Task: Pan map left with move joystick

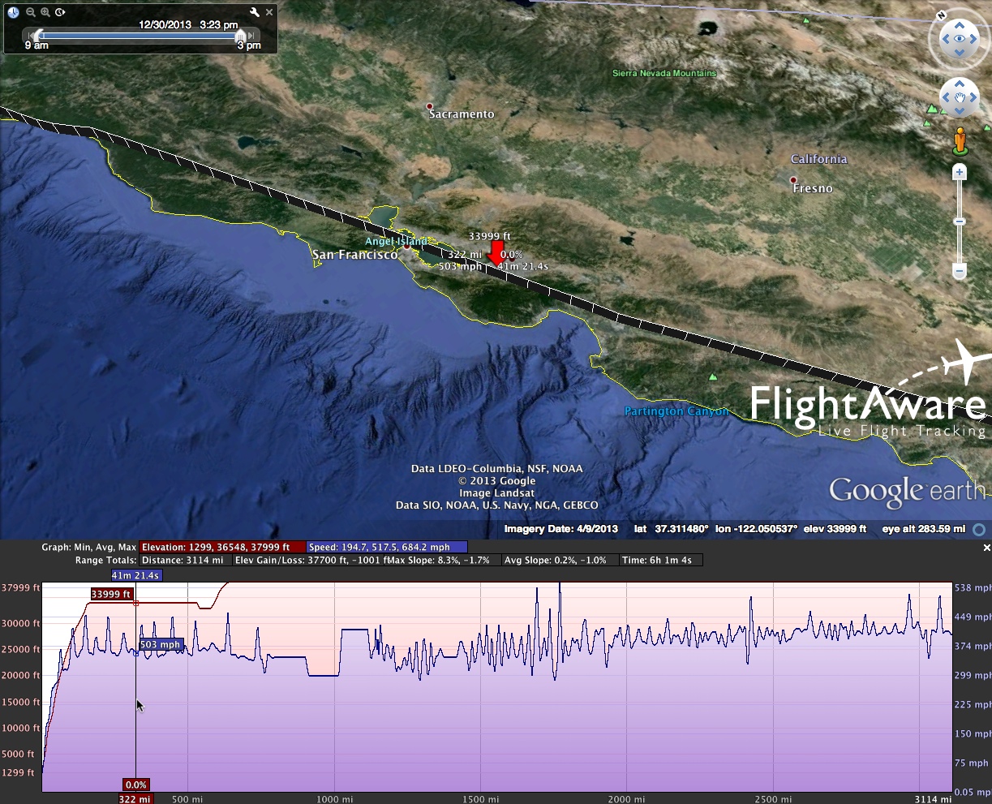Action: click(947, 97)
